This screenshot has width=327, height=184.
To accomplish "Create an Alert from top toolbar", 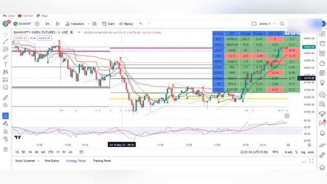I will pos(108,24).
